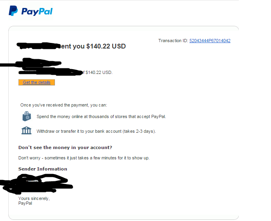Image resolution: width=271 pixels, height=221 pixels.
Task: Click the $140.22 USD amount in body sentence
Action: click(x=99, y=72)
